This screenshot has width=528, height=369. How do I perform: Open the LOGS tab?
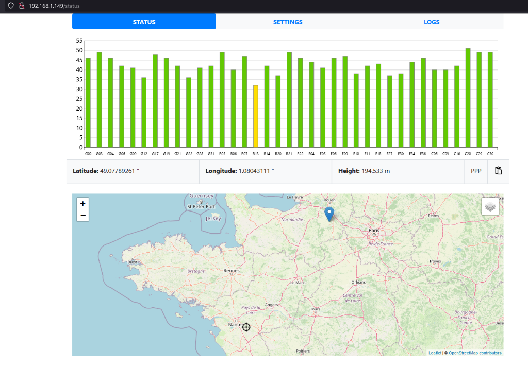point(432,22)
